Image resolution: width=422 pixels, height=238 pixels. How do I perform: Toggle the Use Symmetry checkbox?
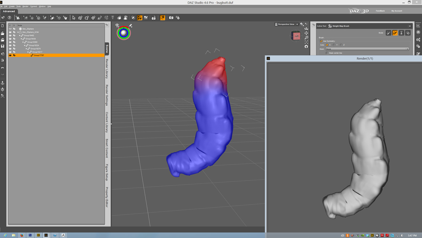(321, 41)
